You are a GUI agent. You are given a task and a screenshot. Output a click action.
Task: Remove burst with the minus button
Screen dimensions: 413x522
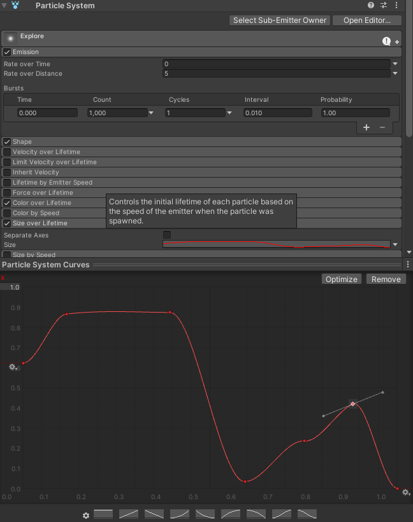pos(382,127)
